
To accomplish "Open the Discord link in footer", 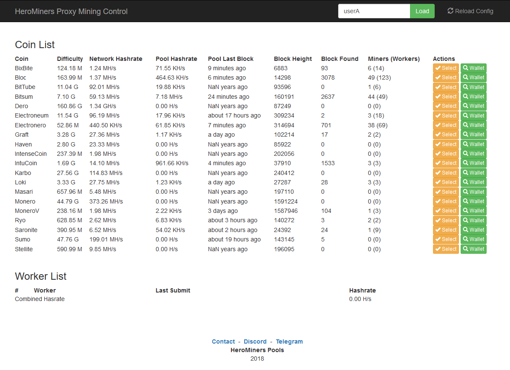I will [x=255, y=341].
